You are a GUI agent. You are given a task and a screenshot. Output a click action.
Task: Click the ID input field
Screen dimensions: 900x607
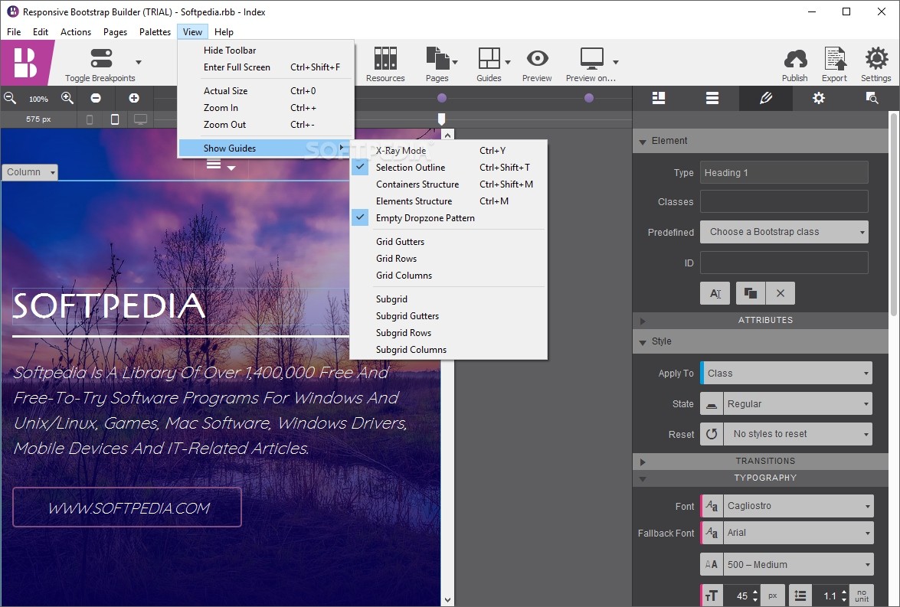784,263
